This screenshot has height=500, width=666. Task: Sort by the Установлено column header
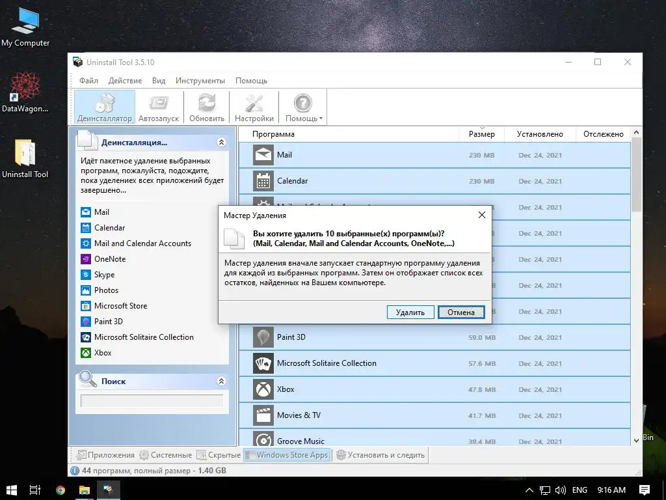click(540, 134)
